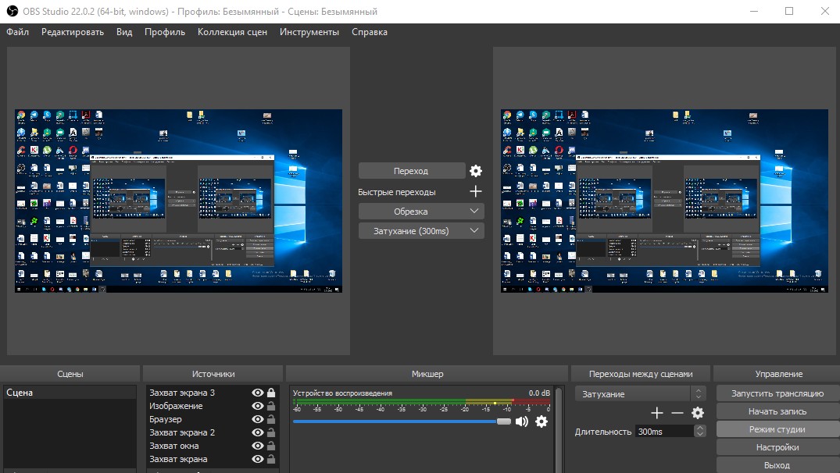
Task: Open the Затухание scene transitions combo box
Action: [x=640, y=394]
